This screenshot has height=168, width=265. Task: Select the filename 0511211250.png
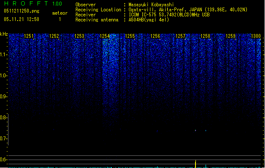pyautogui.click(x=21, y=11)
